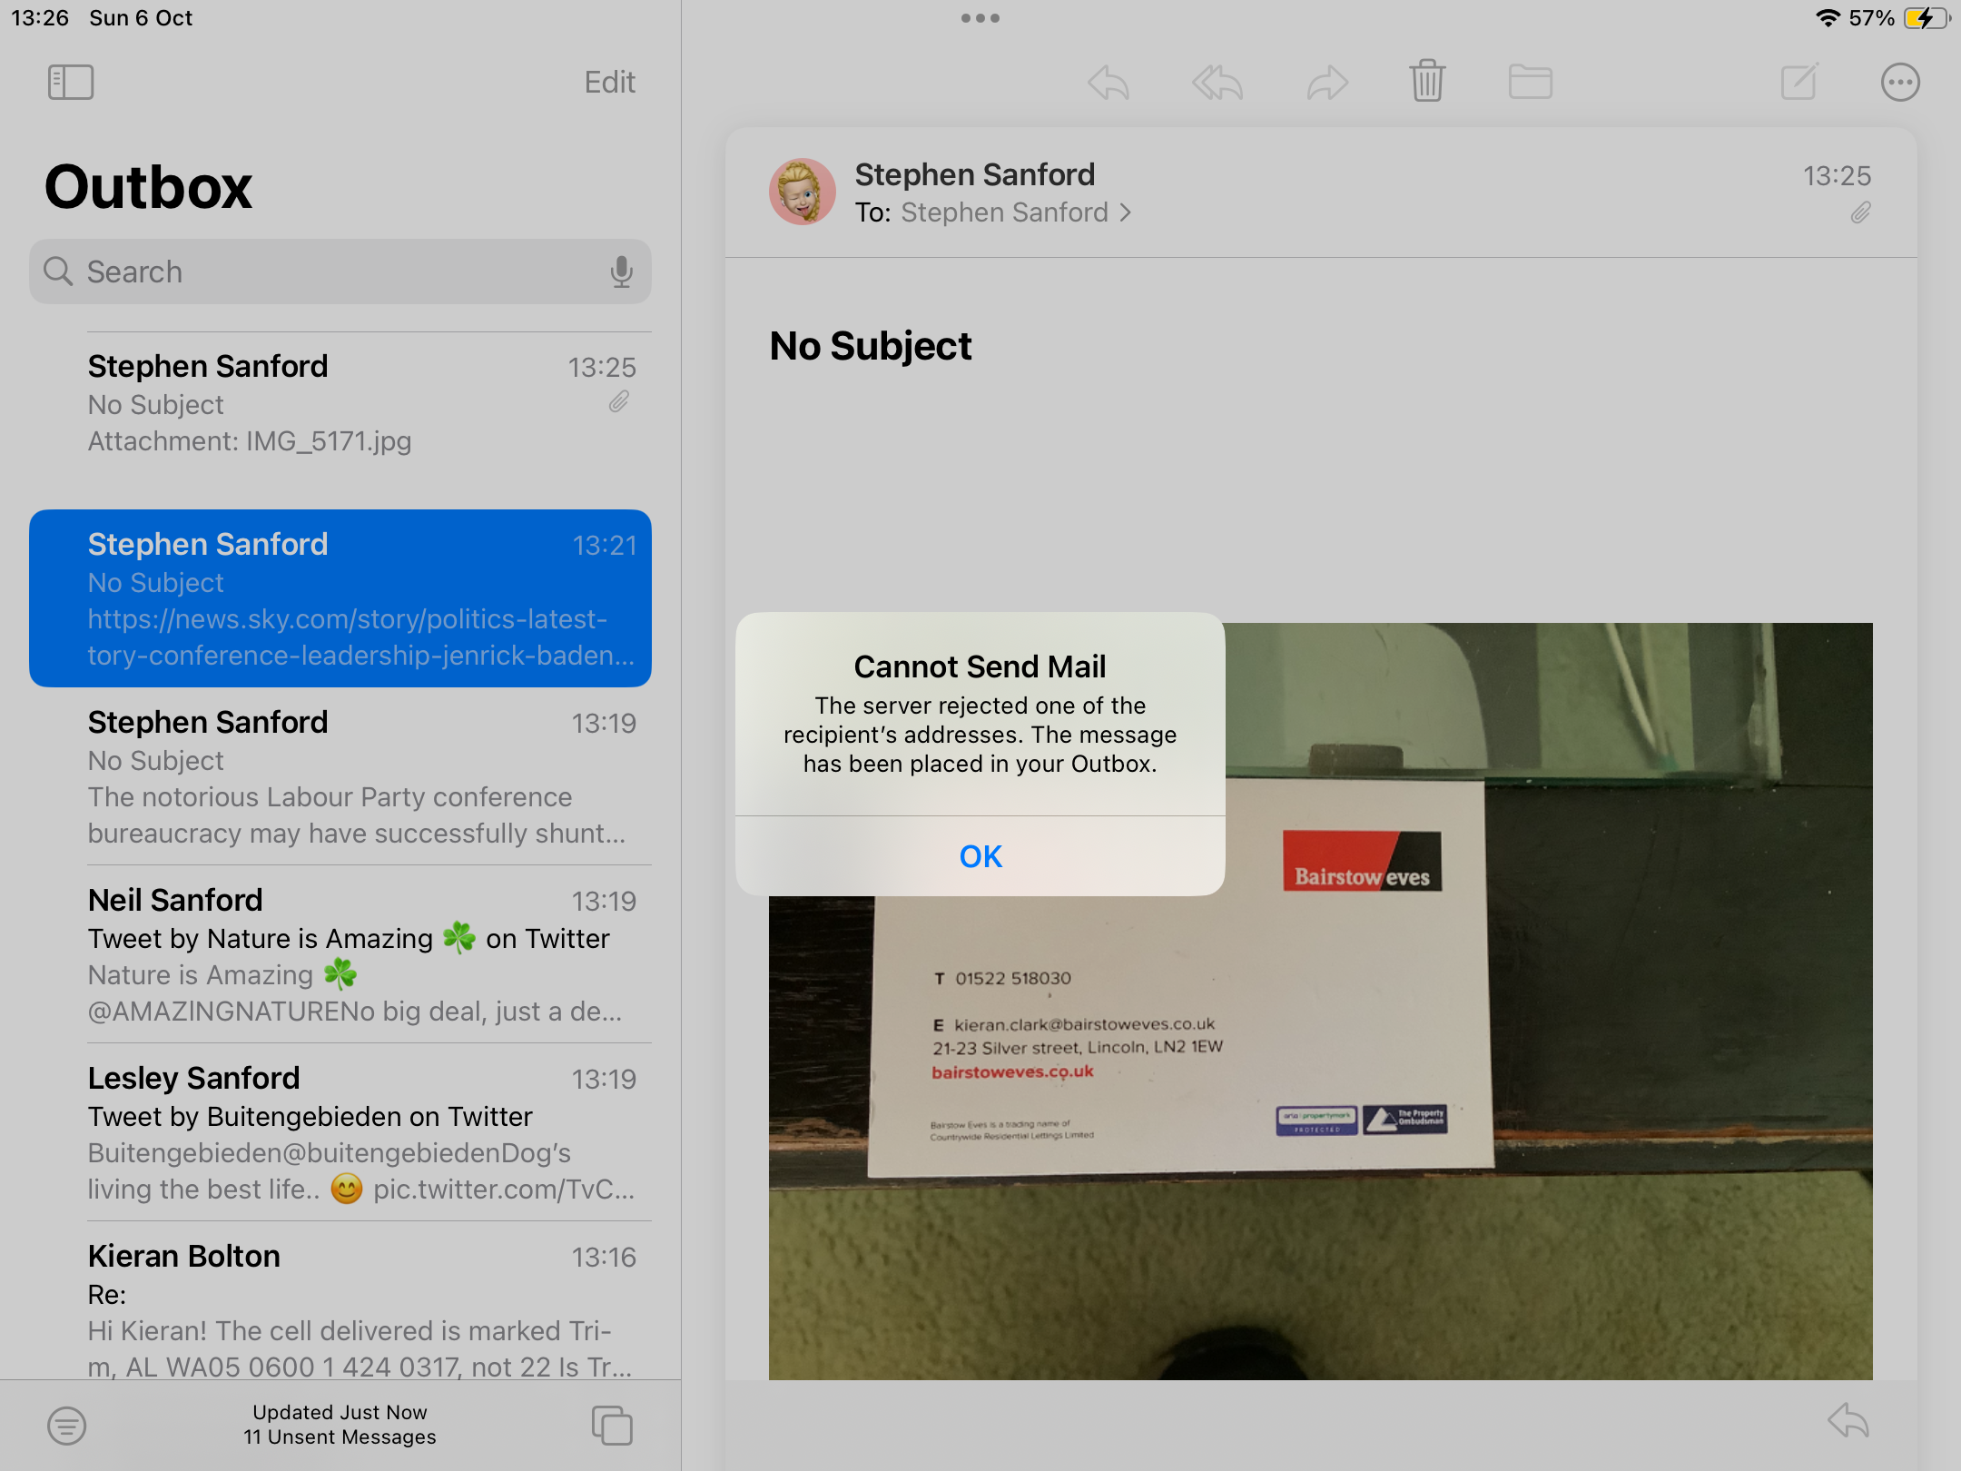Toggle the mailbox sidebar icon
The height and width of the screenshot is (1471, 1961).
click(71, 83)
